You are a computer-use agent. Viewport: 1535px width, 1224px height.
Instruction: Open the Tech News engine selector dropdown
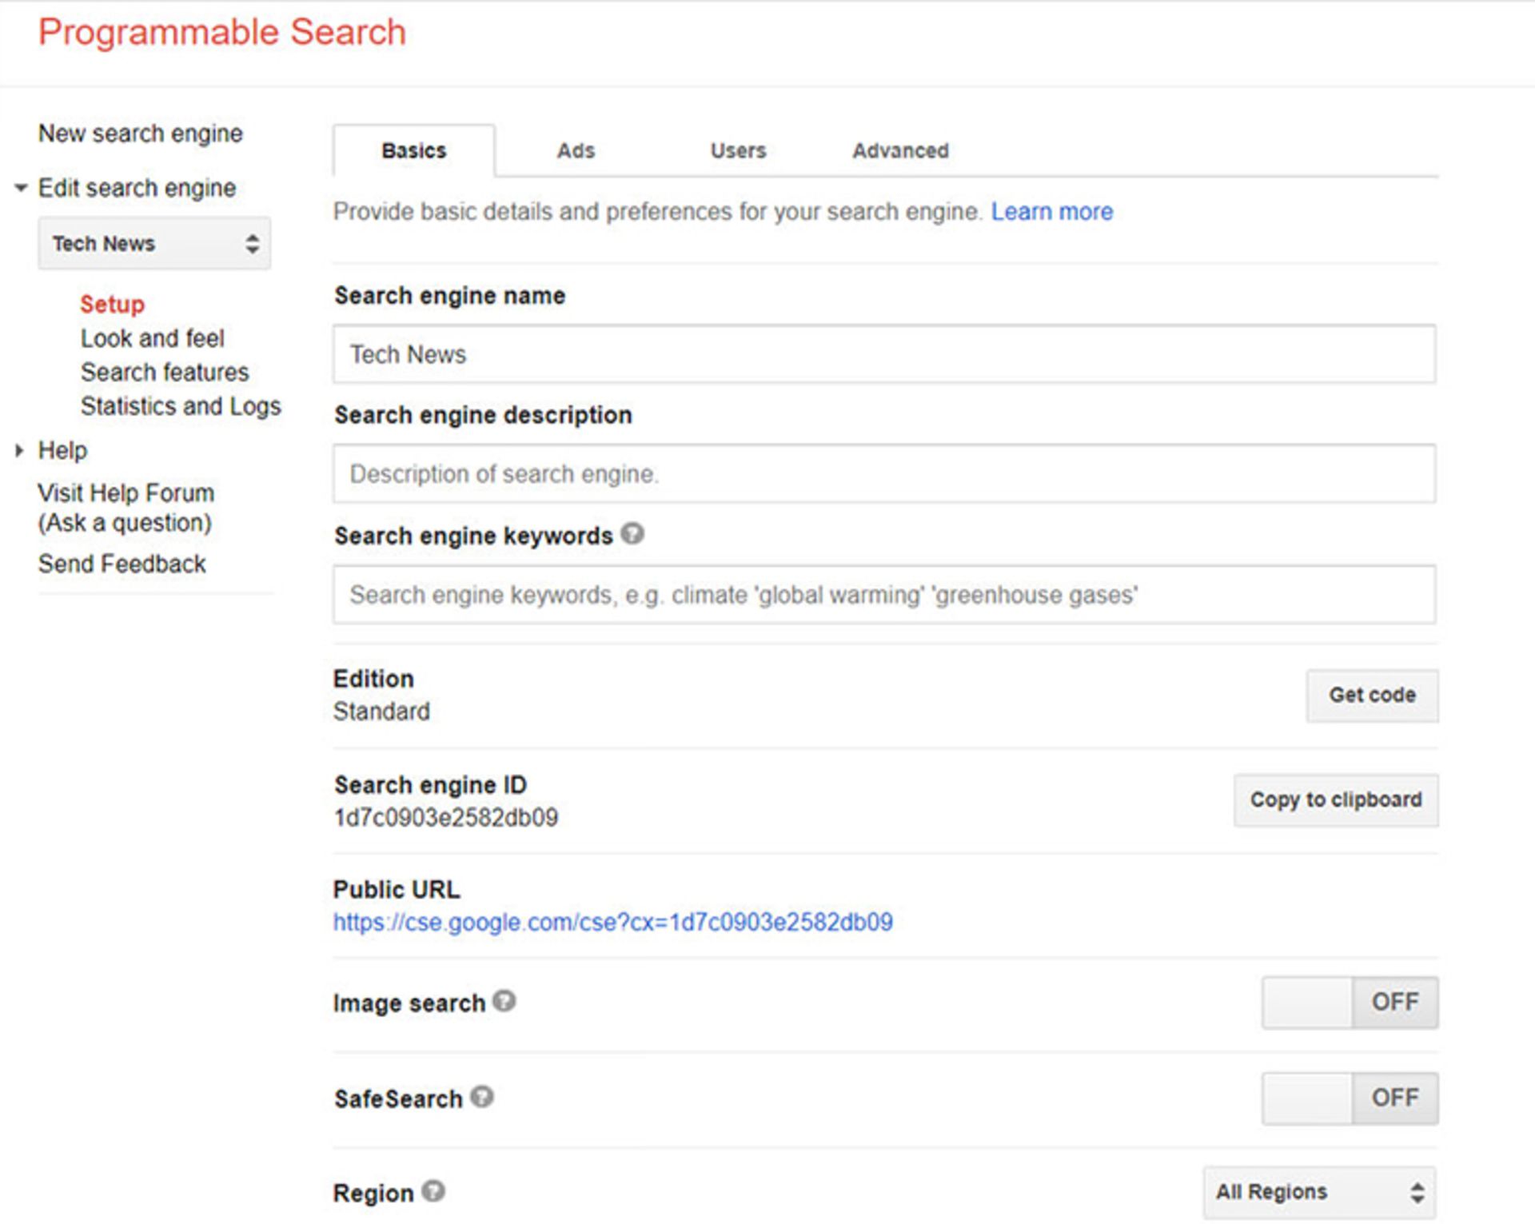coord(154,243)
